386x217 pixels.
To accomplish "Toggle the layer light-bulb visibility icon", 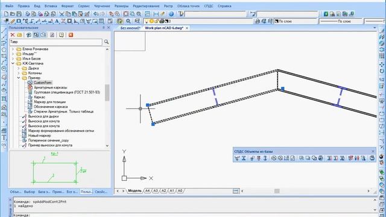I will click(x=147, y=22).
